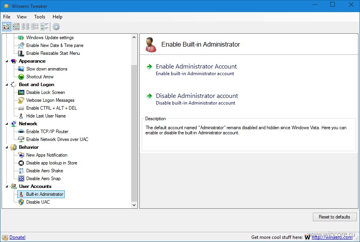Click the Verbose Logon Messages icon
This screenshot has height=242, width=360.
(21, 100)
